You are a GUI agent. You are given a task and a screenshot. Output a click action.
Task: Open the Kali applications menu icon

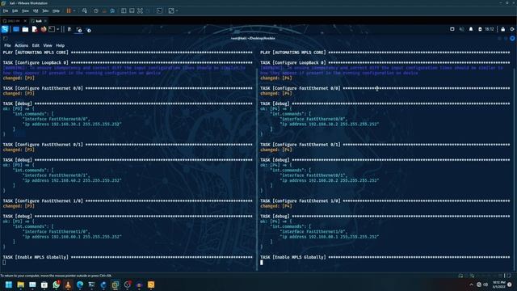point(5,29)
